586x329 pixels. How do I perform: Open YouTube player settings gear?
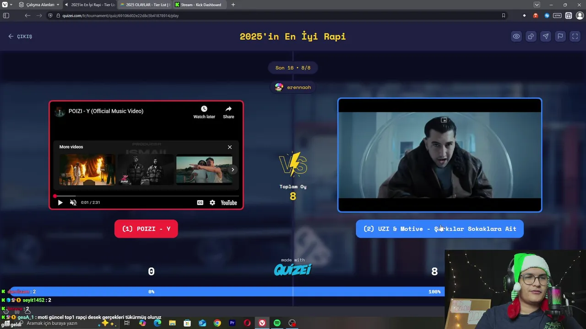(x=212, y=202)
